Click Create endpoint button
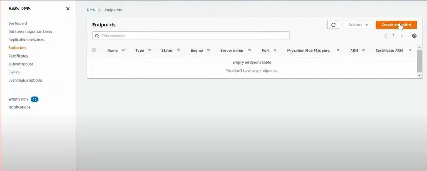 click(x=396, y=25)
